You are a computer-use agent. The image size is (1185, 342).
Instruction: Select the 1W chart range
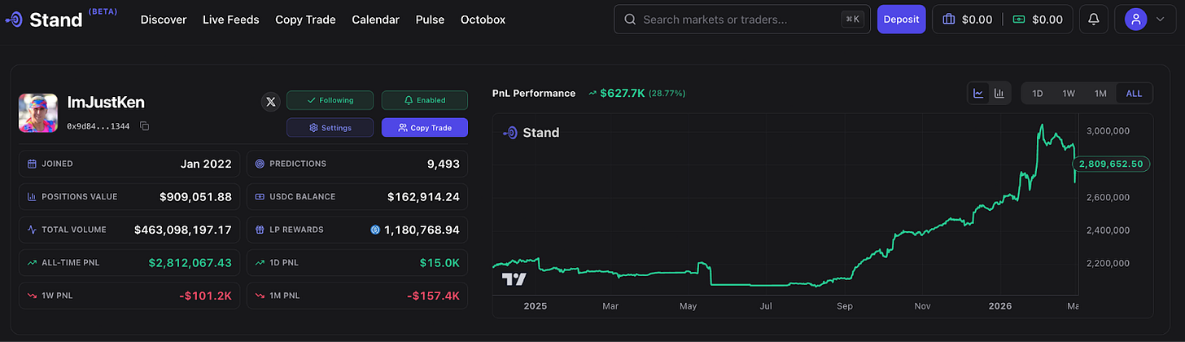[x=1069, y=94]
